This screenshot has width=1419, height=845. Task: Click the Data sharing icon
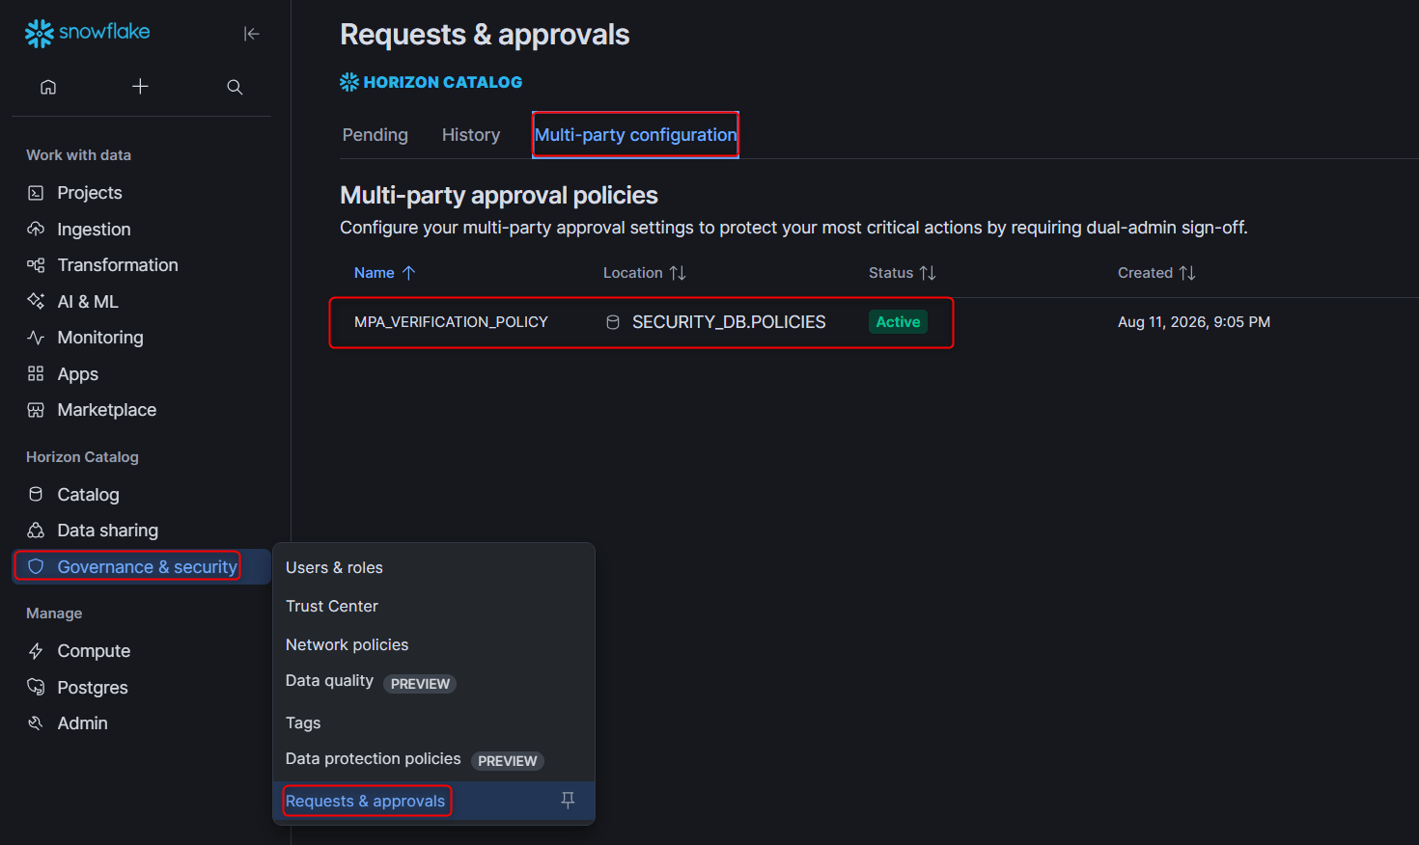[x=36, y=531]
